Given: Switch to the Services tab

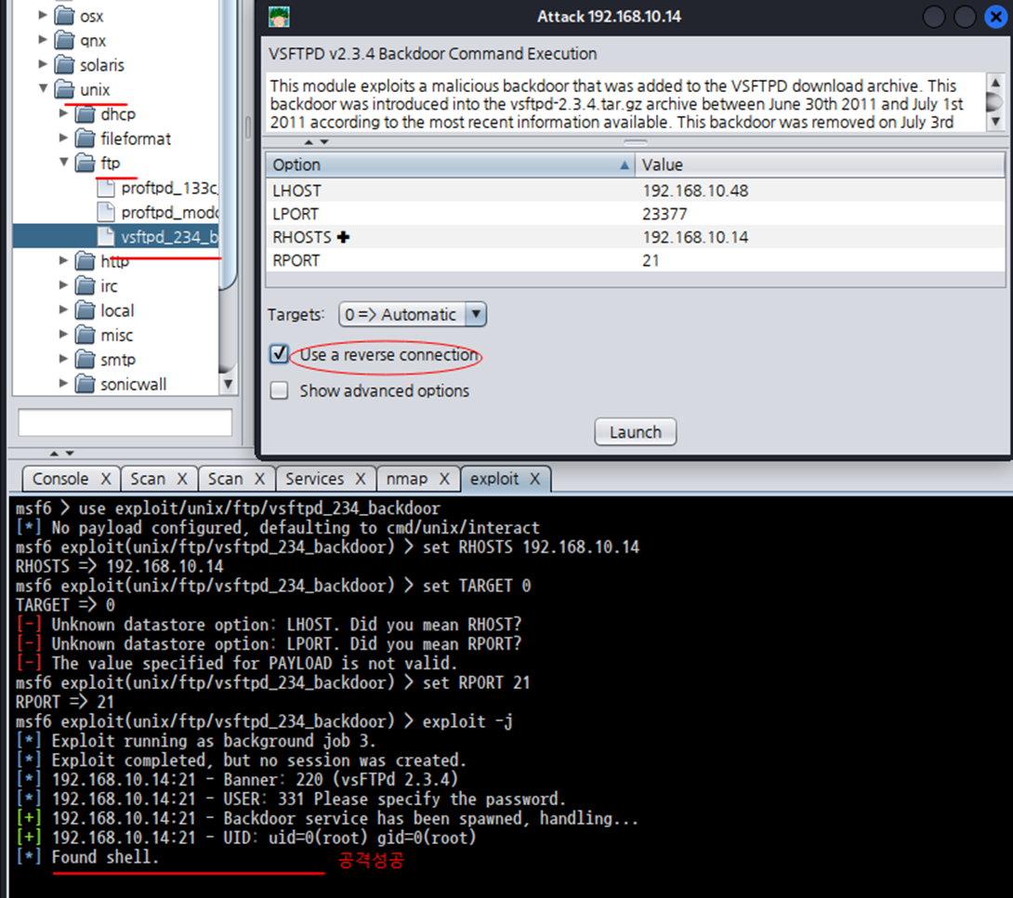Looking at the screenshot, I should 315,479.
